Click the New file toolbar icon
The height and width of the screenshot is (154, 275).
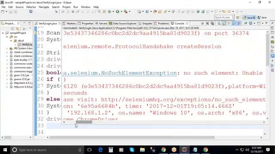click(3, 12)
